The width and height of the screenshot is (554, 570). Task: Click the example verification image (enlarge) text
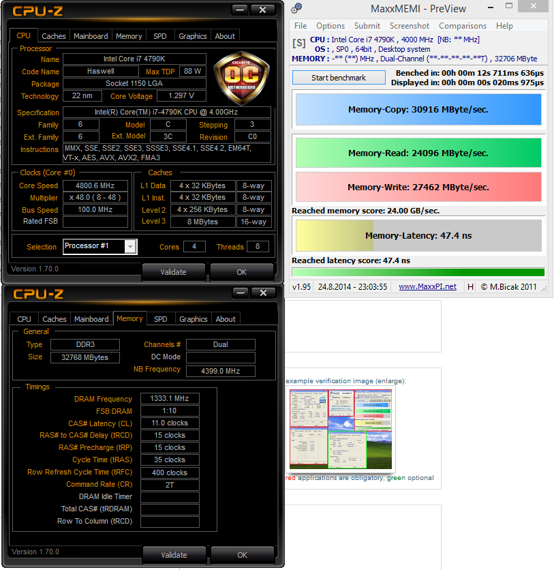(345, 381)
